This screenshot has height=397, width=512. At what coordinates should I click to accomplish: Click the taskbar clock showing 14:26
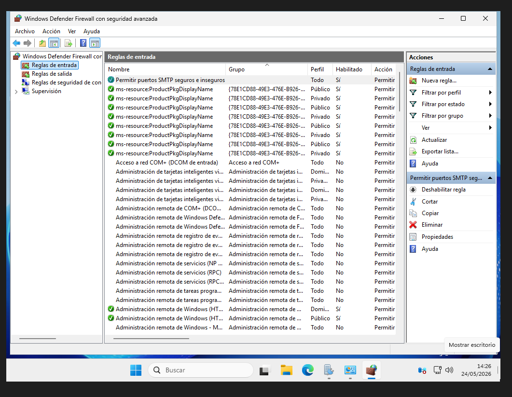(x=476, y=370)
